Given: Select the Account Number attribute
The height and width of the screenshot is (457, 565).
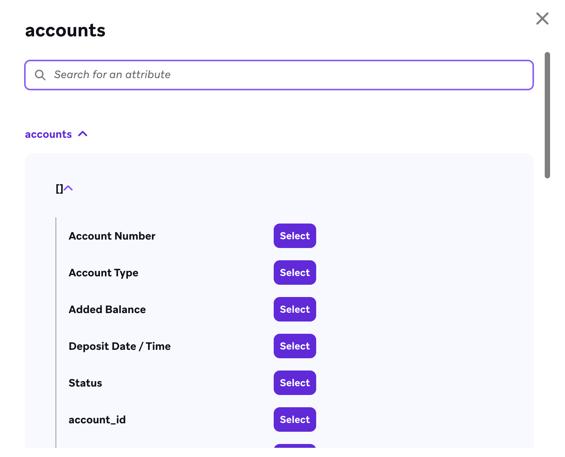Looking at the screenshot, I should click(295, 236).
